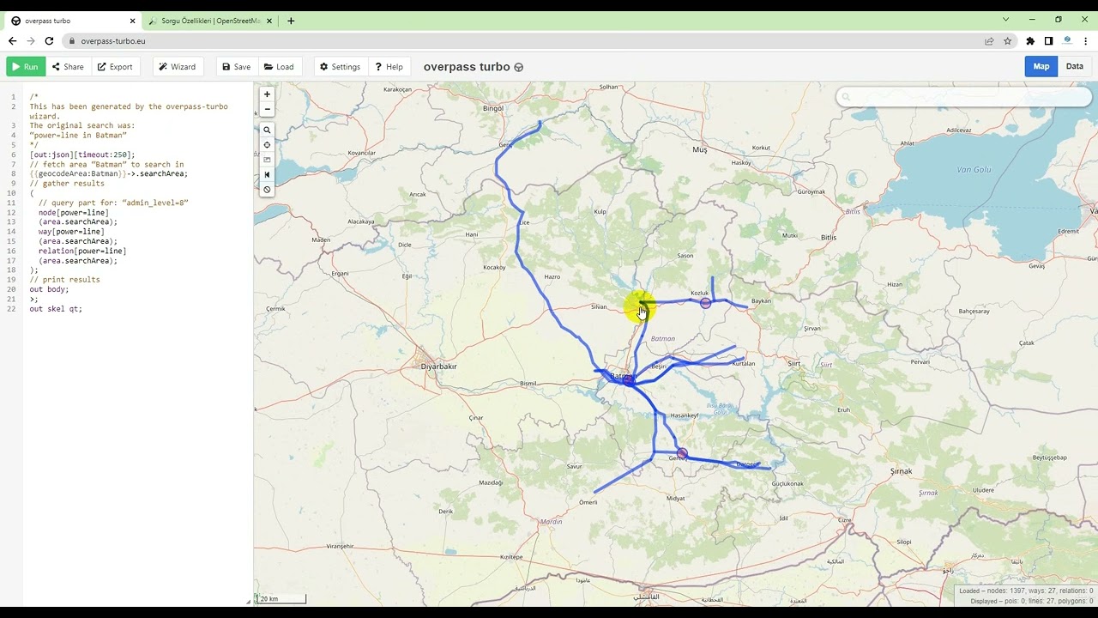Expand the tab search chevron
The width and height of the screenshot is (1098, 618).
(1006, 19)
